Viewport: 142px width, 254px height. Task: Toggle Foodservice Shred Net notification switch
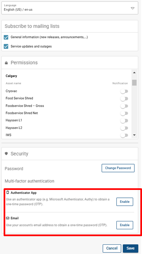[124, 113]
